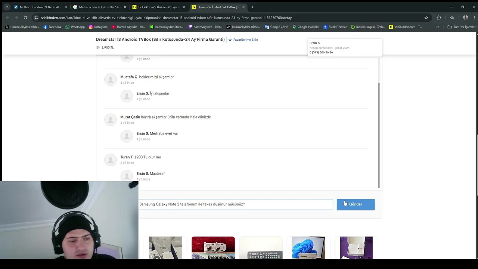Open the Sıcak Fırsatlar bookmark
Screen dimensions: 478x269
(335, 27)
